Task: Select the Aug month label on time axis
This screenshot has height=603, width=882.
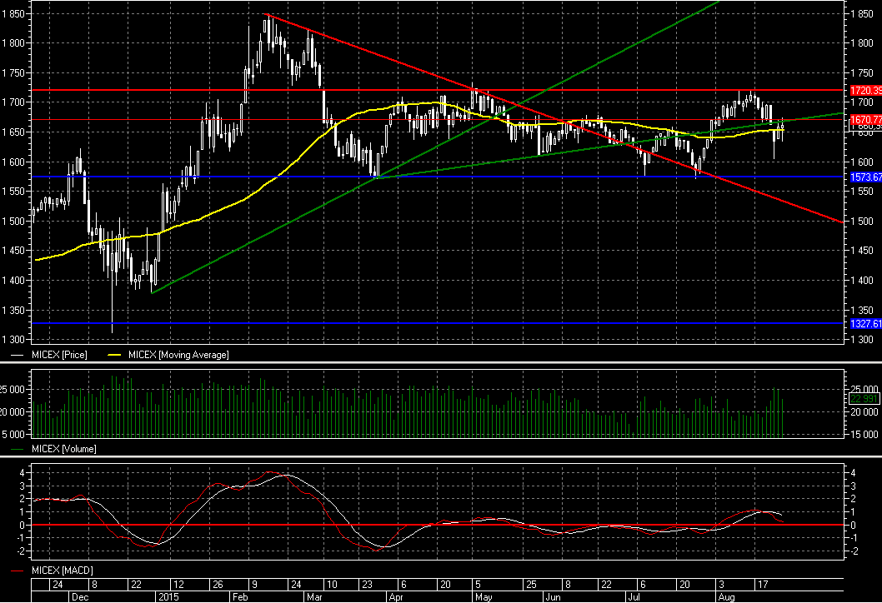Action: tap(725, 597)
